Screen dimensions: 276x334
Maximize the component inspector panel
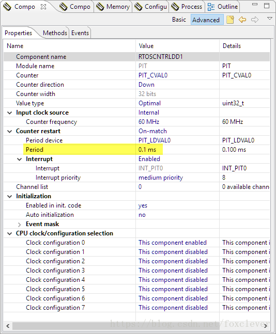tap(267, 6)
